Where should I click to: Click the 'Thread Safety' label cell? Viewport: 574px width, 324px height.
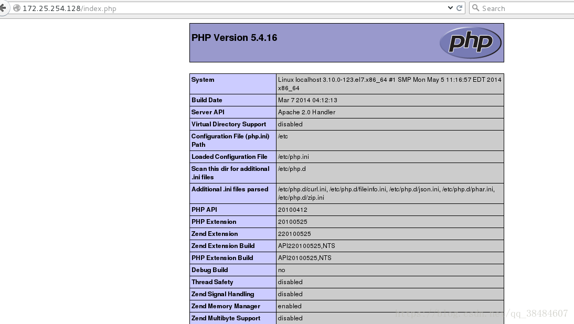(x=233, y=282)
